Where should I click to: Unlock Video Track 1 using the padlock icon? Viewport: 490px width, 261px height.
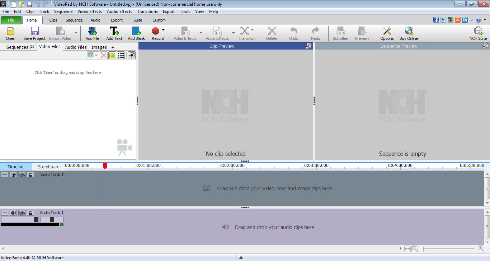30,175
